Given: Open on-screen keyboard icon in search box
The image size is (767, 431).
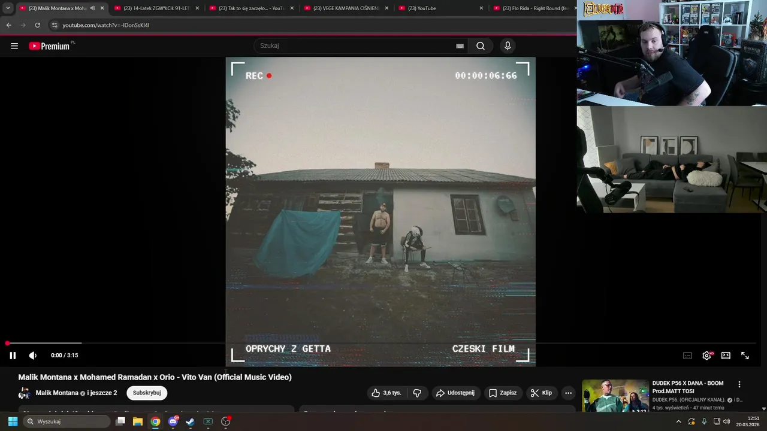Looking at the screenshot, I should tap(460, 46).
